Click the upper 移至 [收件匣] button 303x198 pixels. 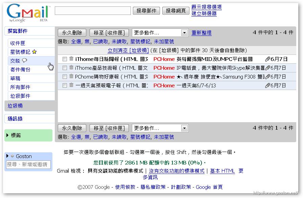coord(109,33)
